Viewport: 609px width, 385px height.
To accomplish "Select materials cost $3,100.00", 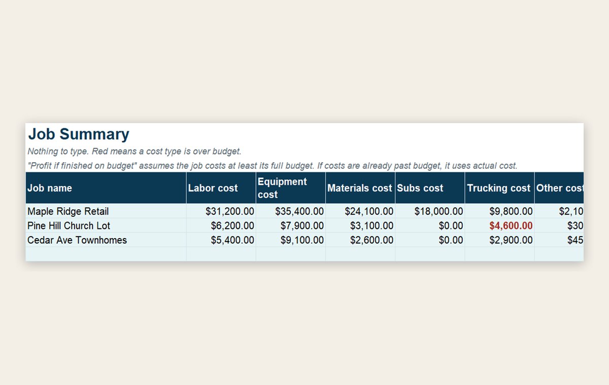I will click(x=360, y=225).
